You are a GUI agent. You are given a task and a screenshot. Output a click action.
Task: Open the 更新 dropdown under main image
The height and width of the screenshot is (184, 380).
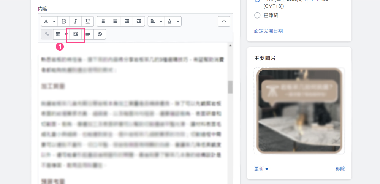click(x=261, y=169)
